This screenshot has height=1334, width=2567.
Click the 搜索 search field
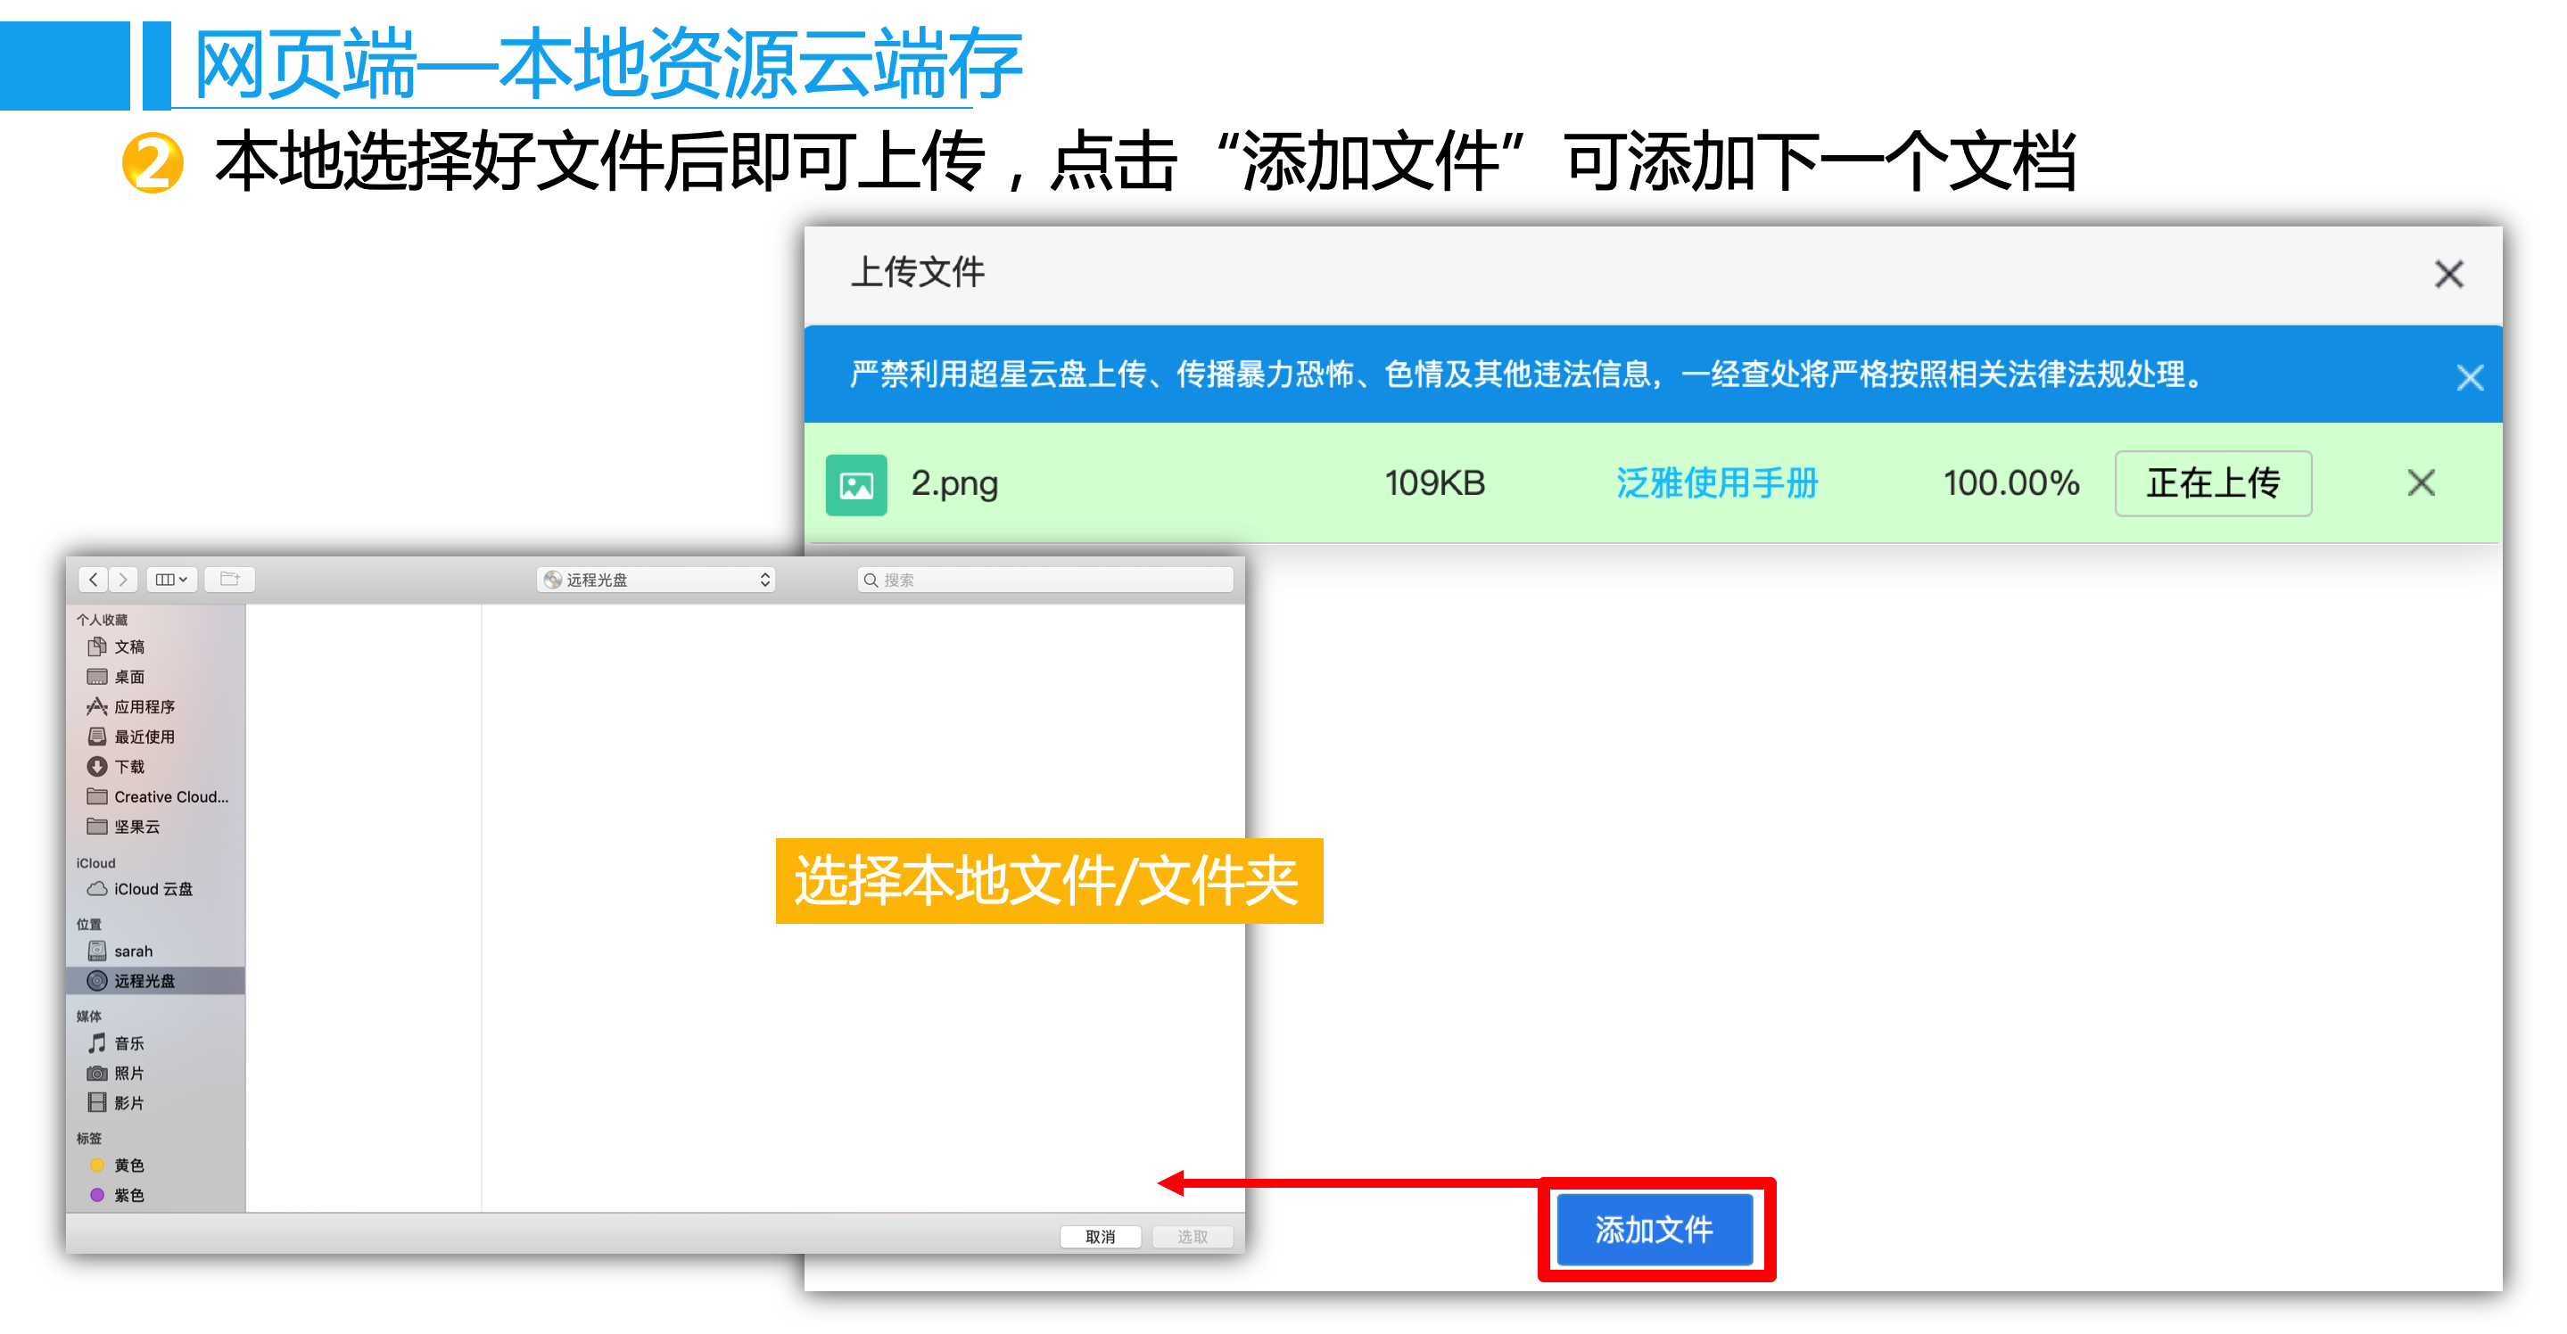tap(1045, 580)
